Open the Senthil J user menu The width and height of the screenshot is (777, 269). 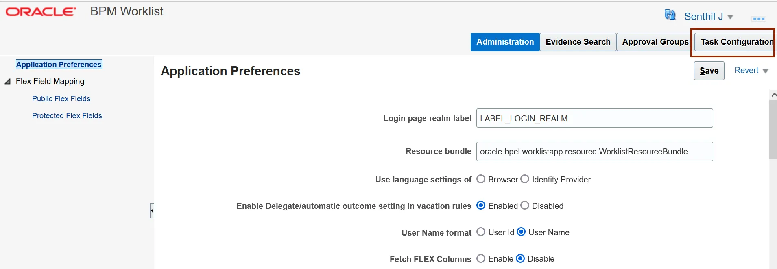click(x=708, y=17)
